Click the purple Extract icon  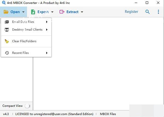[x=61, y=12]
